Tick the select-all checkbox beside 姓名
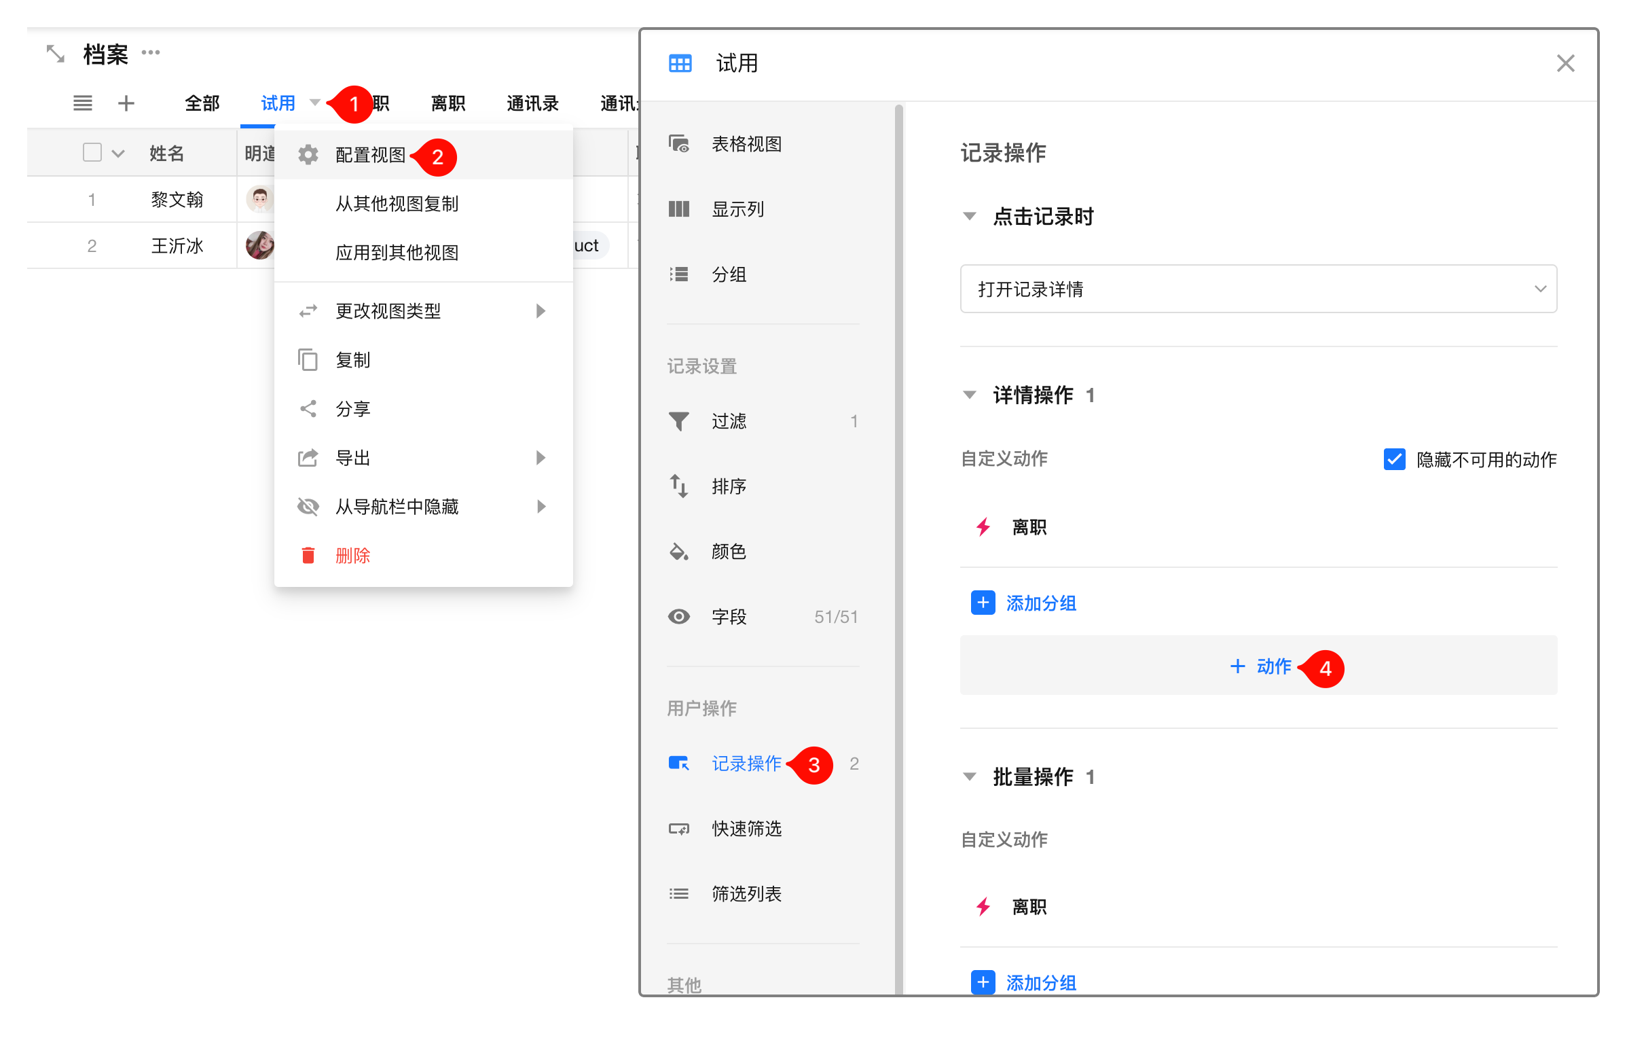This screenshot has height=1038, width=1627. click(x=92, y=152)
